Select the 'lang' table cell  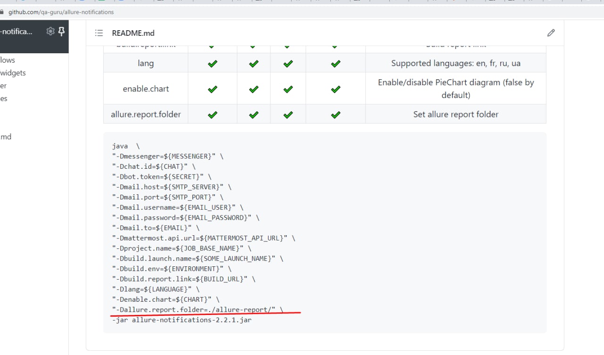click(x=146, y=63)
